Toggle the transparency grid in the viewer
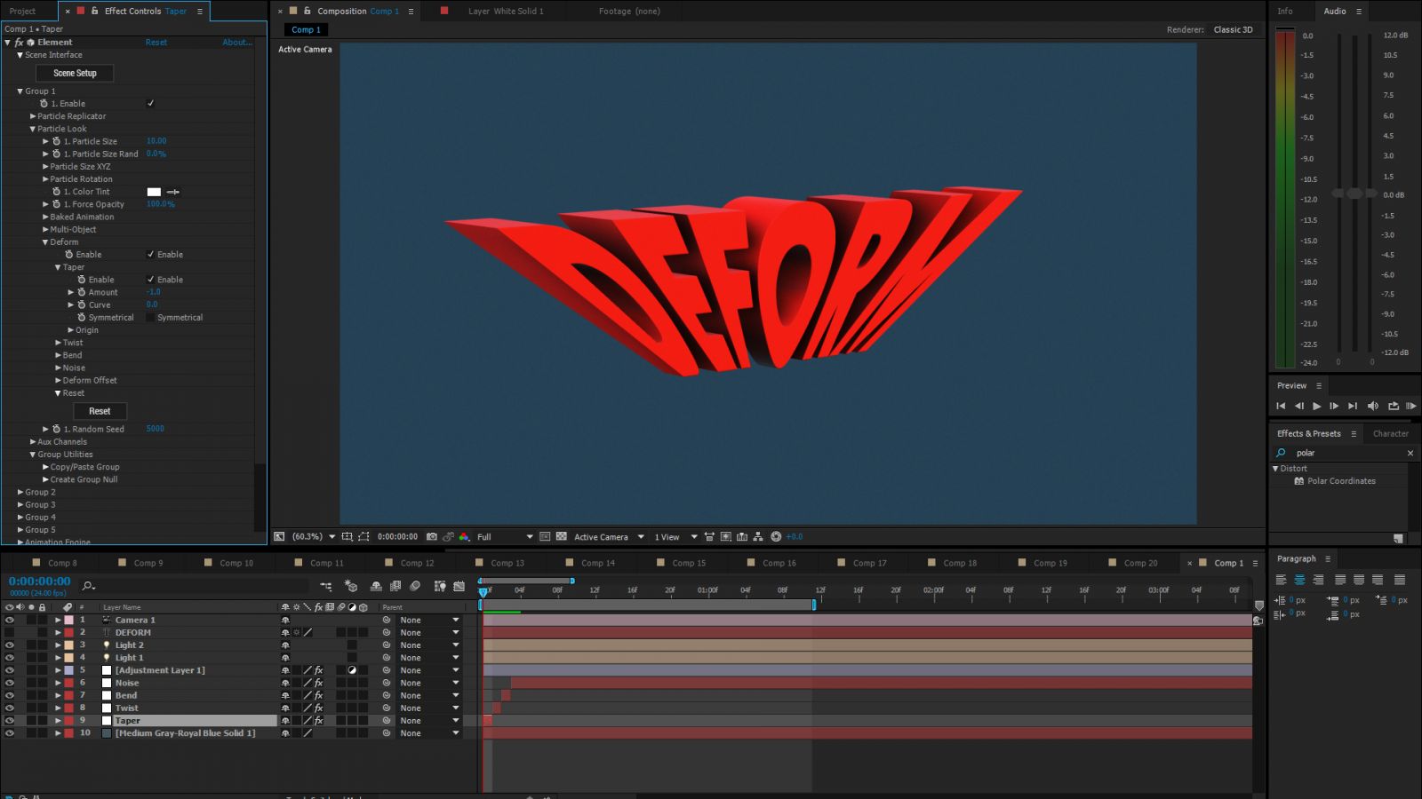 point(562,537)
